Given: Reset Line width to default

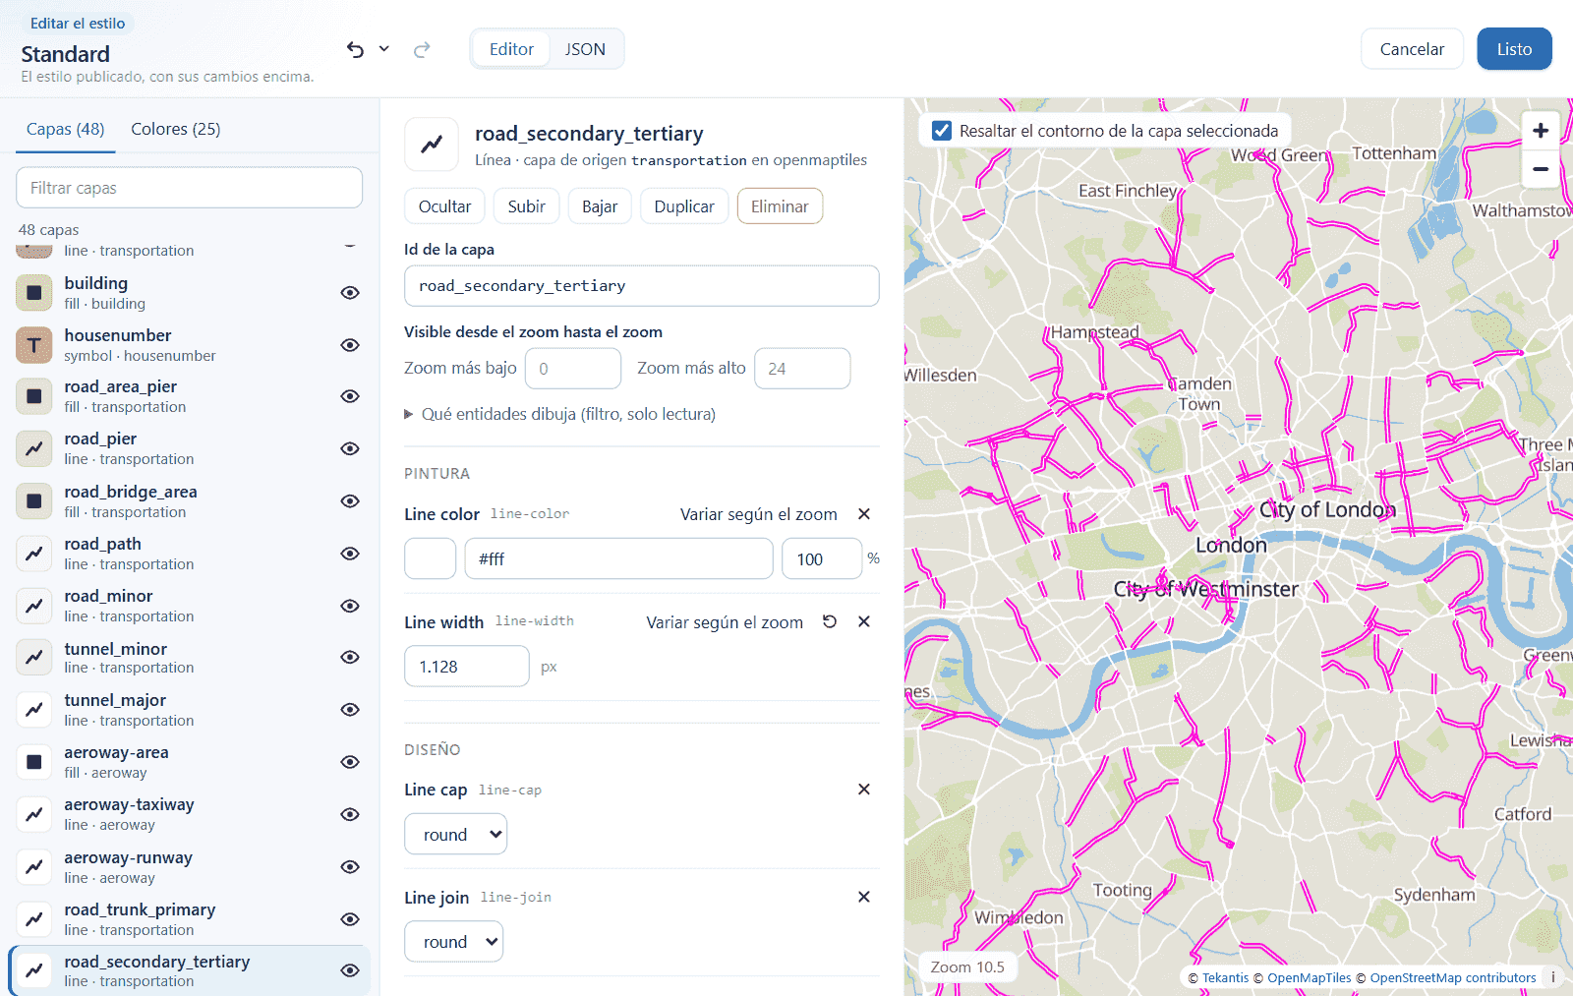Looking at the screenshot, I should tap(830, 621).
